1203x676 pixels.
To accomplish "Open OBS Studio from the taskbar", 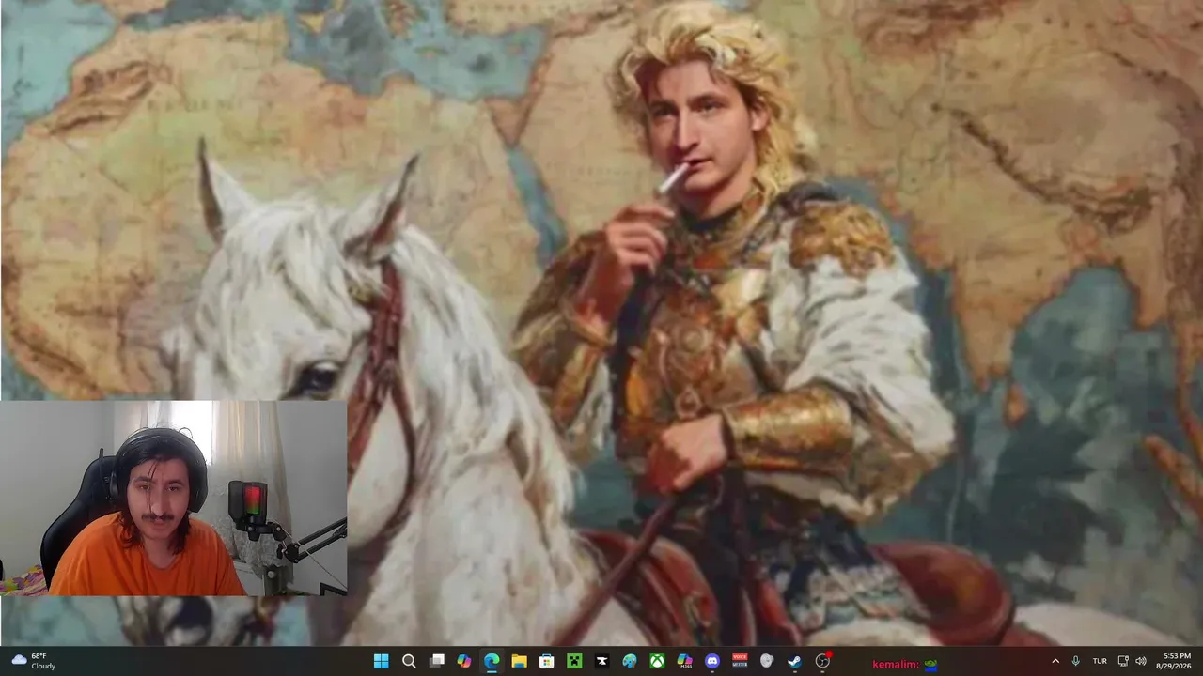I will pos(822,661).
